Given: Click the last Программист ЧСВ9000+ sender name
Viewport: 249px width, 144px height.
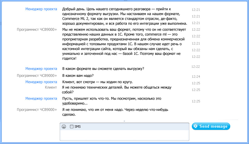Looking at the screenshot, I should coord(37,110).
